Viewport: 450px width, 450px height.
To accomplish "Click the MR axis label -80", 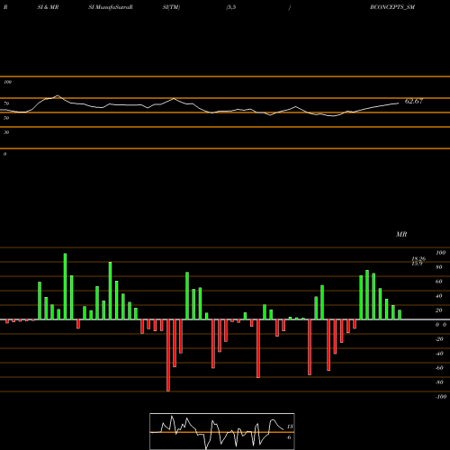I will point(439,382).
